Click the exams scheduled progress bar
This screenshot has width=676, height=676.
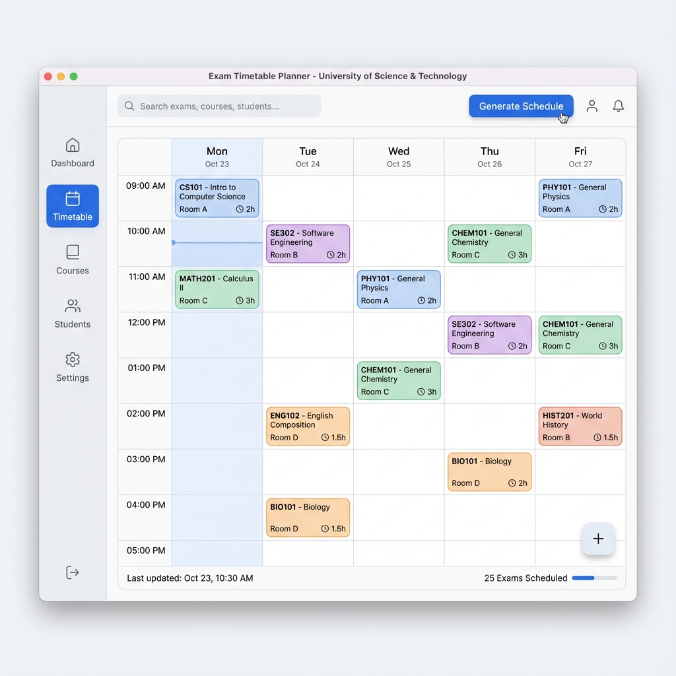[593, 578]
